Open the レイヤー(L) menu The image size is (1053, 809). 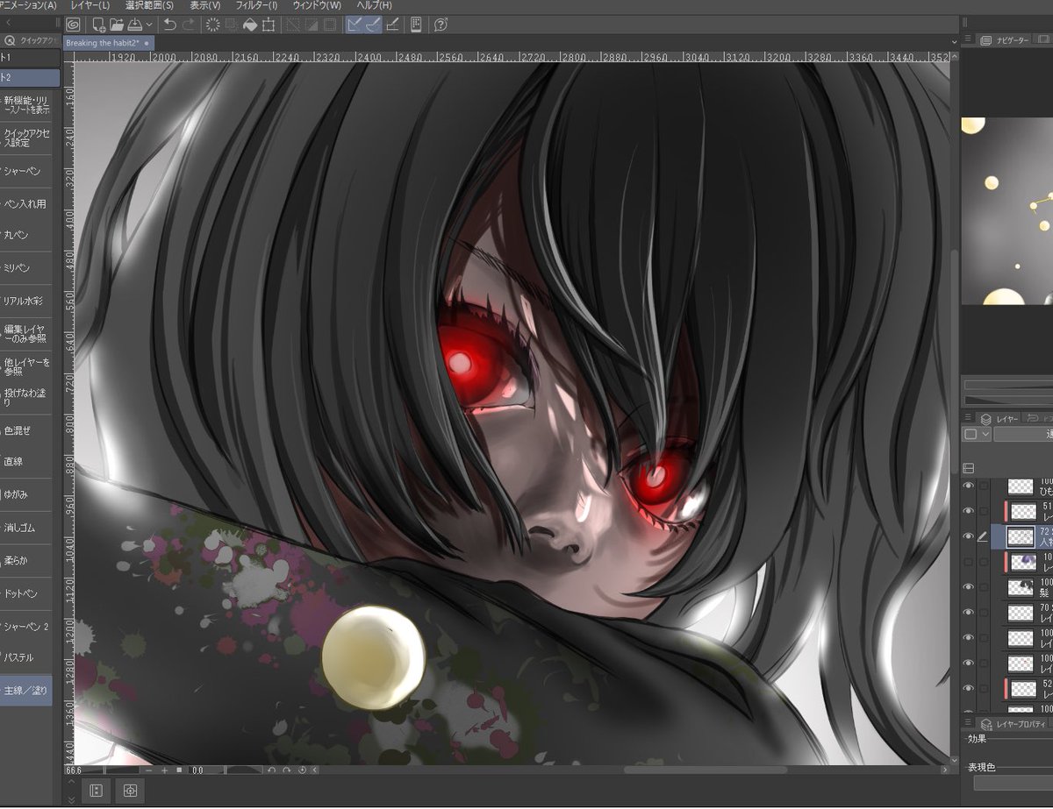pyautogui.click(x=90, y=5)
